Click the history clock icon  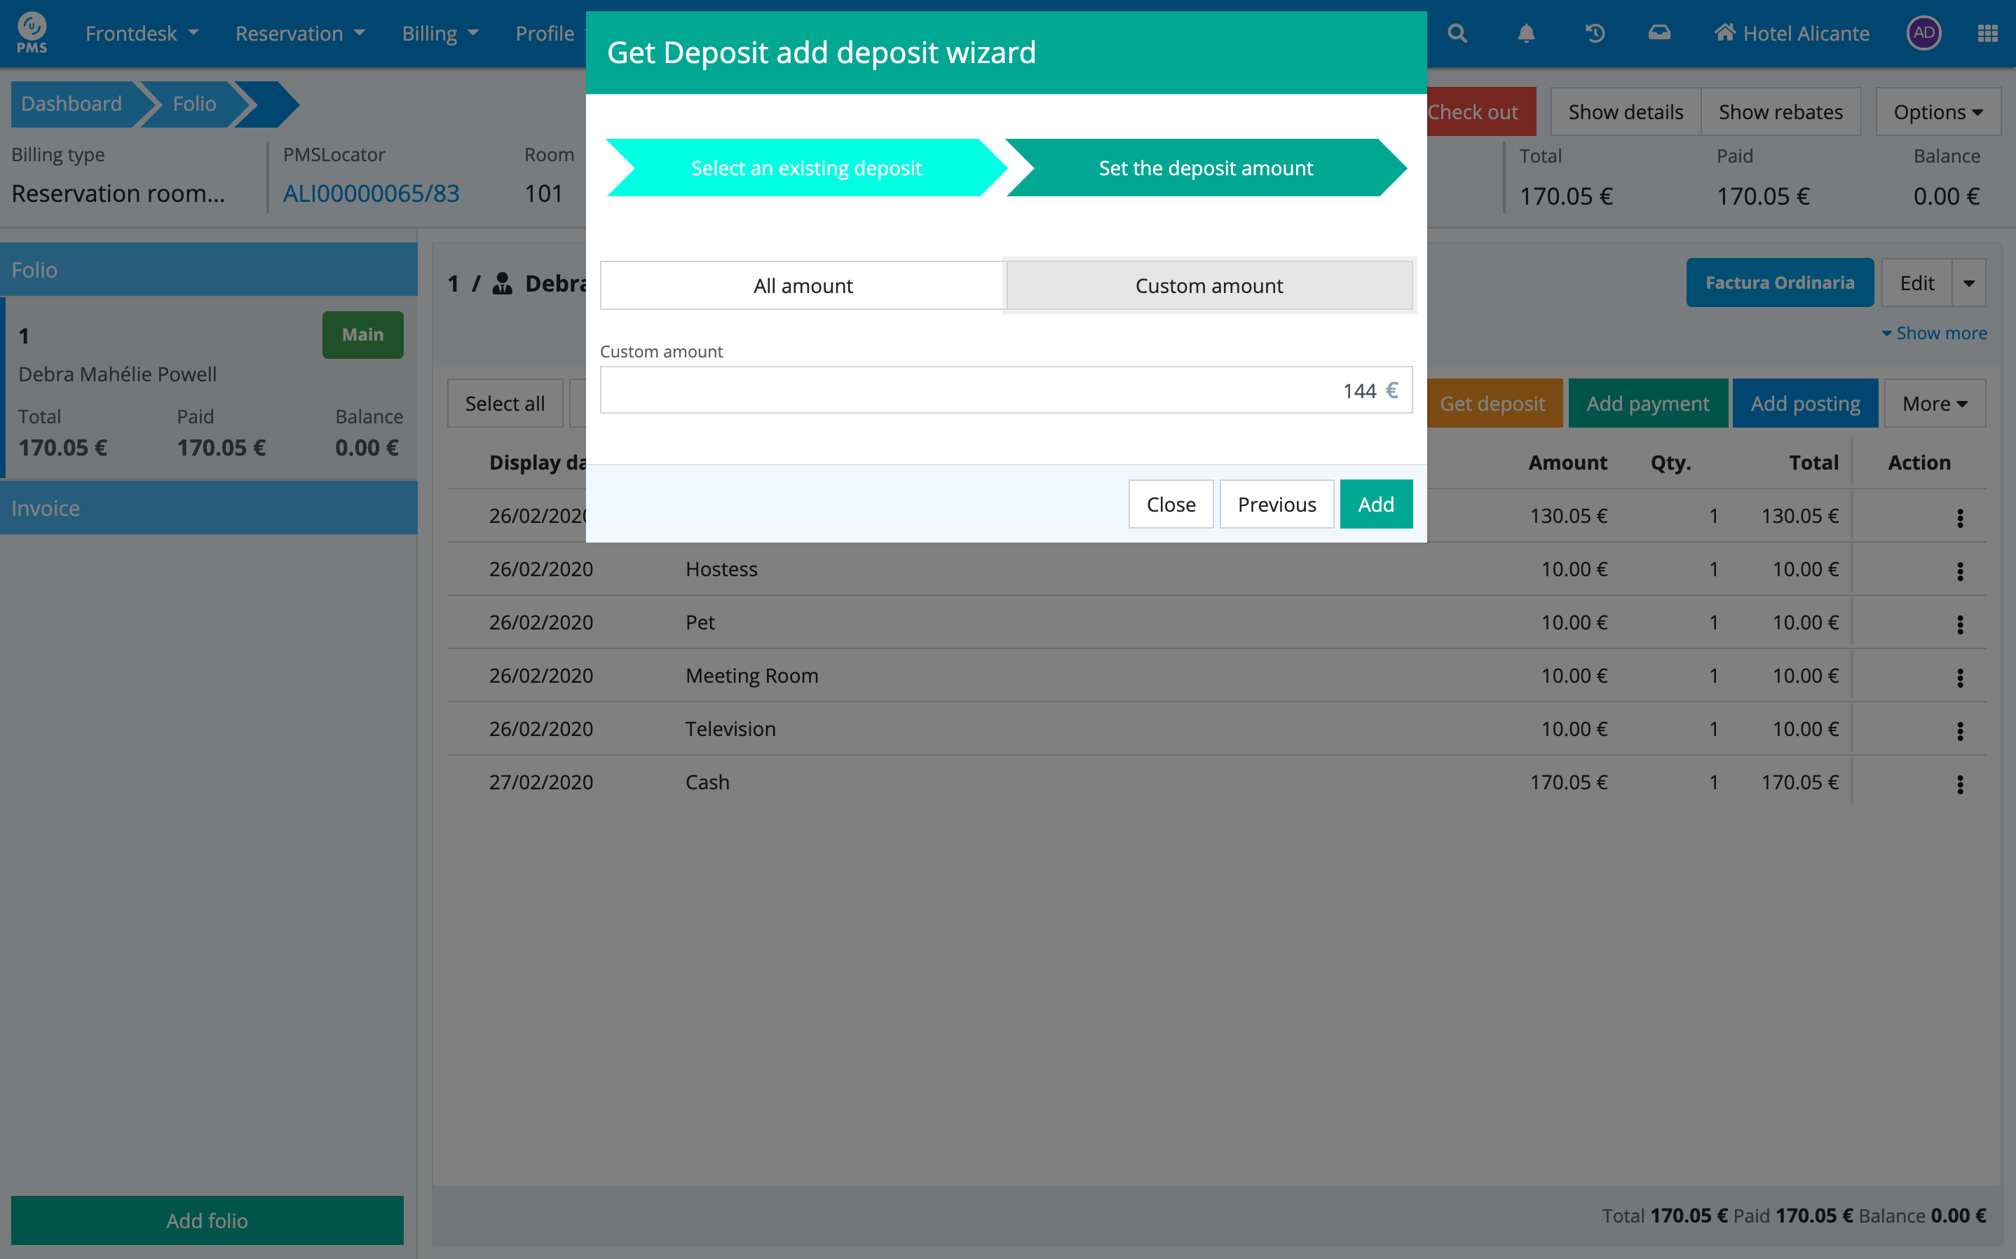[x=1594, y=34]
